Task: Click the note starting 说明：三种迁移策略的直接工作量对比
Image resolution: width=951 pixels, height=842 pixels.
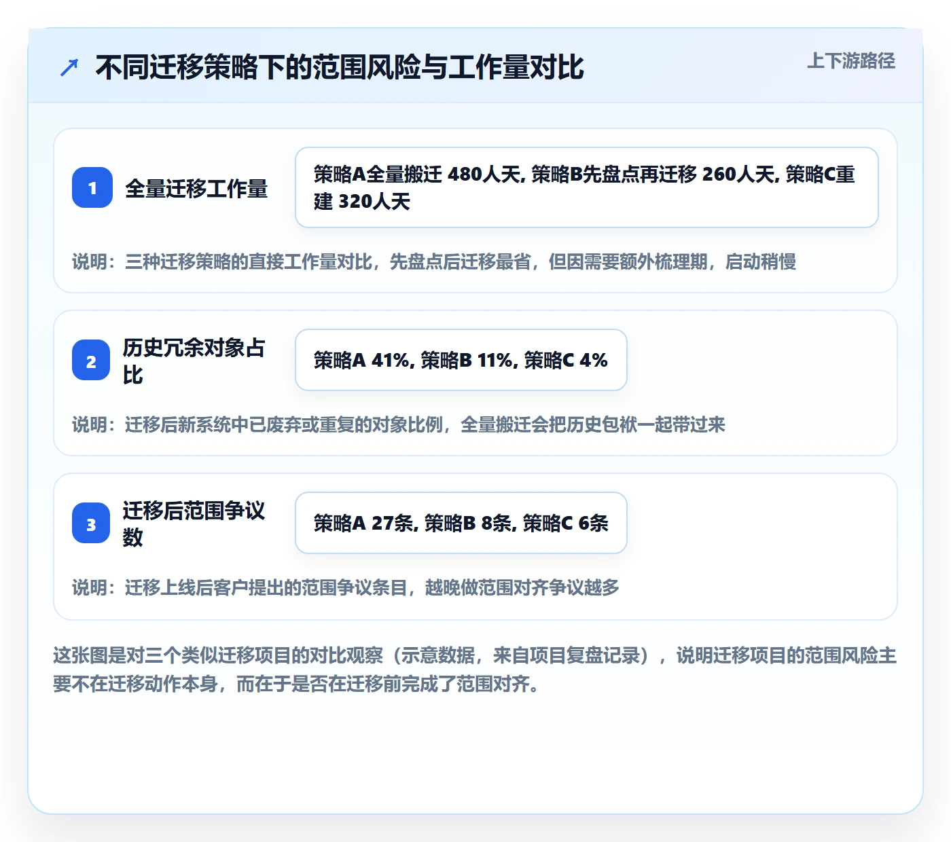Action: (434, 261)
